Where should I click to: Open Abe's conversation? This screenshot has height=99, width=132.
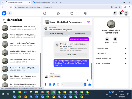[20, 77]
